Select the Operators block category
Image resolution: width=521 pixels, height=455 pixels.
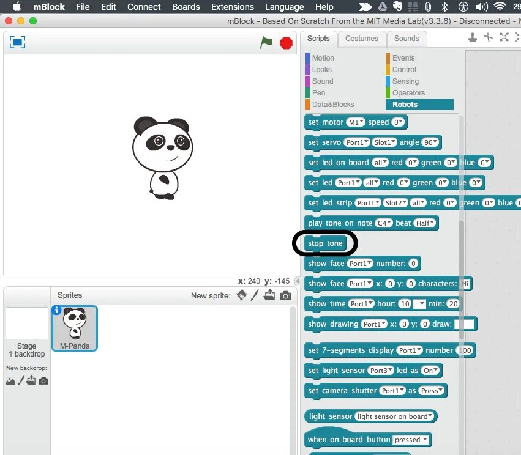point(408,93)
